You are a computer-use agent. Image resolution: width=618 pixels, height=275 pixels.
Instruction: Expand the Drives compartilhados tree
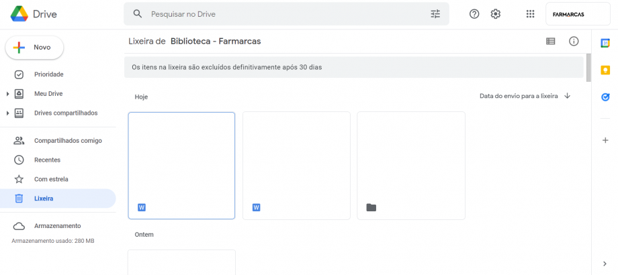click(x=7, y=113)
